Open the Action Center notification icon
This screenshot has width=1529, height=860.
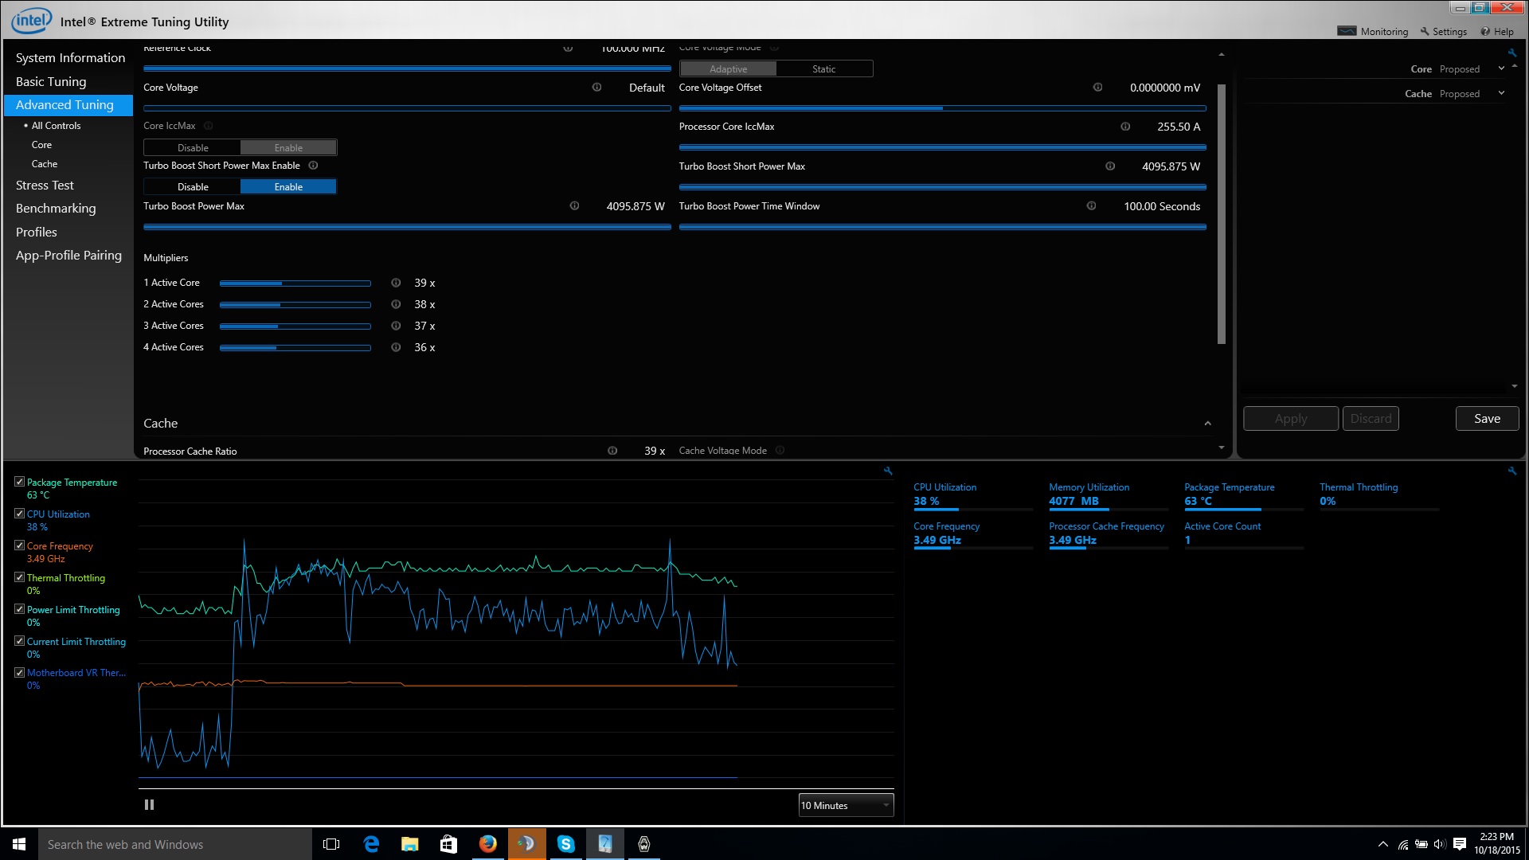click(1460, 844)
